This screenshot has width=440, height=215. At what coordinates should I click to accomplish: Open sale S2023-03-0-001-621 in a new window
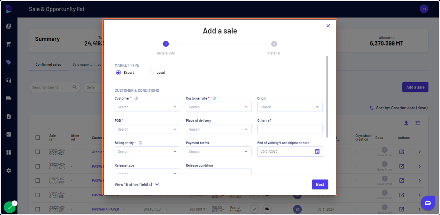coord(401,152)
